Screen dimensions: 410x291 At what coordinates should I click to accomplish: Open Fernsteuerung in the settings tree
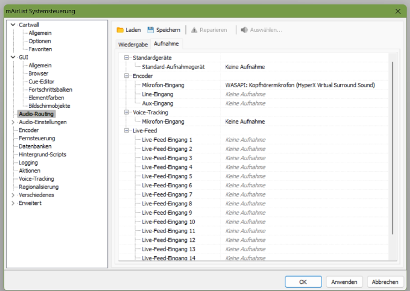click(x=37, y=139)
